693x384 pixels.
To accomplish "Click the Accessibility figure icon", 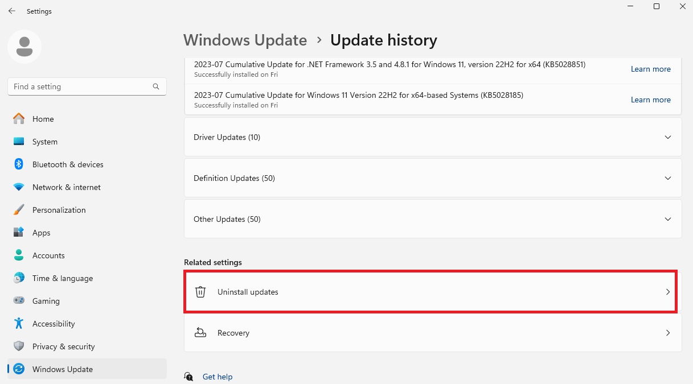I will 19,324.
